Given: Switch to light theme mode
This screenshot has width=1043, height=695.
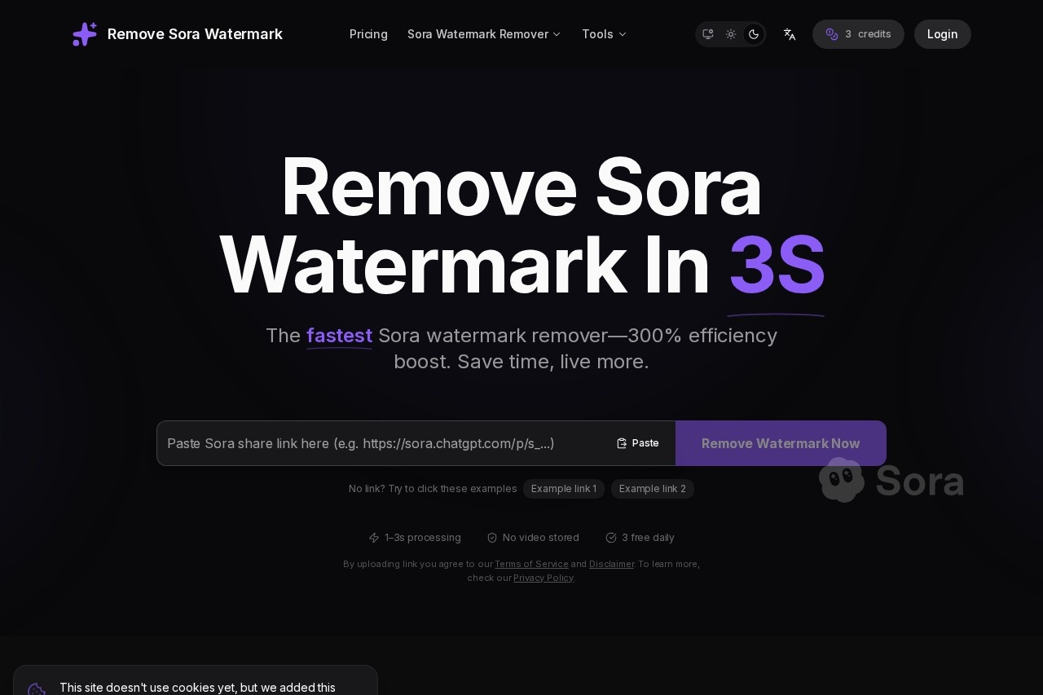Looking at the screenshot, I should click(x=731, y=34).
